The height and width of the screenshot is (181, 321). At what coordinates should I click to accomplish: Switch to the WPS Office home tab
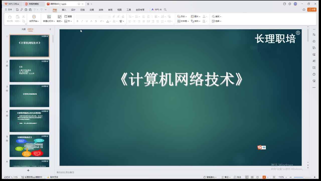click(12, 4)
